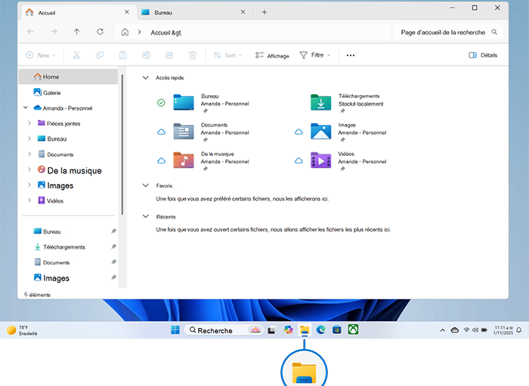Toggle the Détails pane button
529x386 pixels.
coord(483,55)
